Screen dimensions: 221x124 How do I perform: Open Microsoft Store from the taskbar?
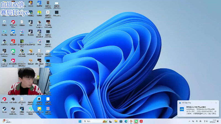coord(121,121)
